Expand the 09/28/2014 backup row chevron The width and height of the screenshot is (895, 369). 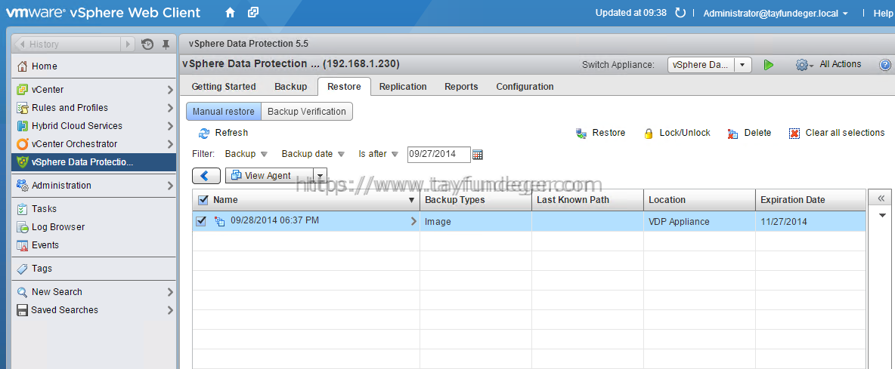coord(413,222)
